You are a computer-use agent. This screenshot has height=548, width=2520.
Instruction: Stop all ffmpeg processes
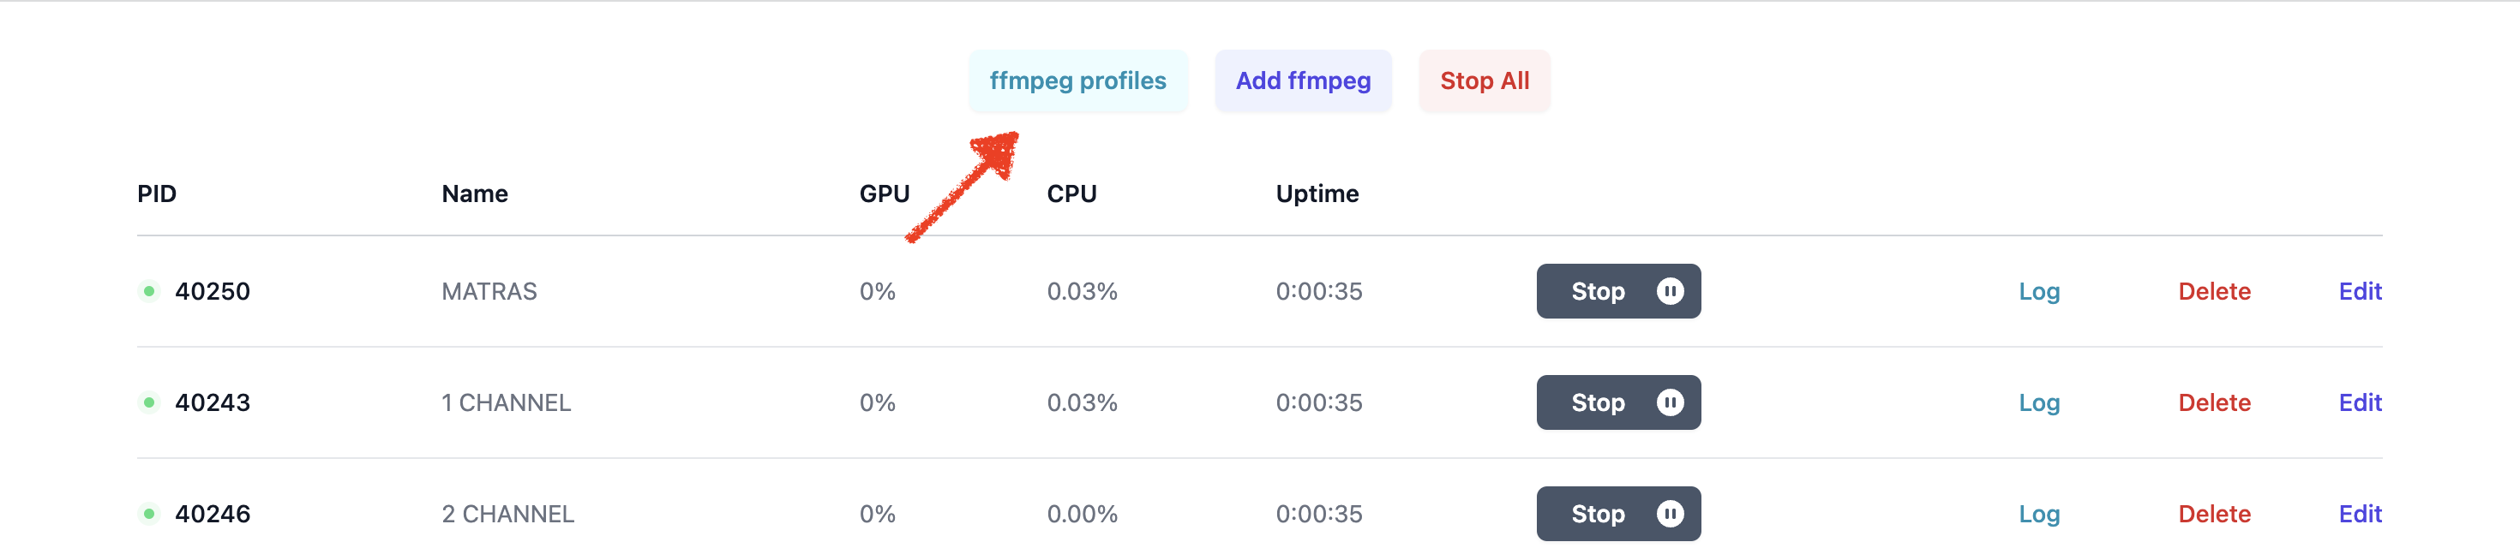pos(1483,81)
